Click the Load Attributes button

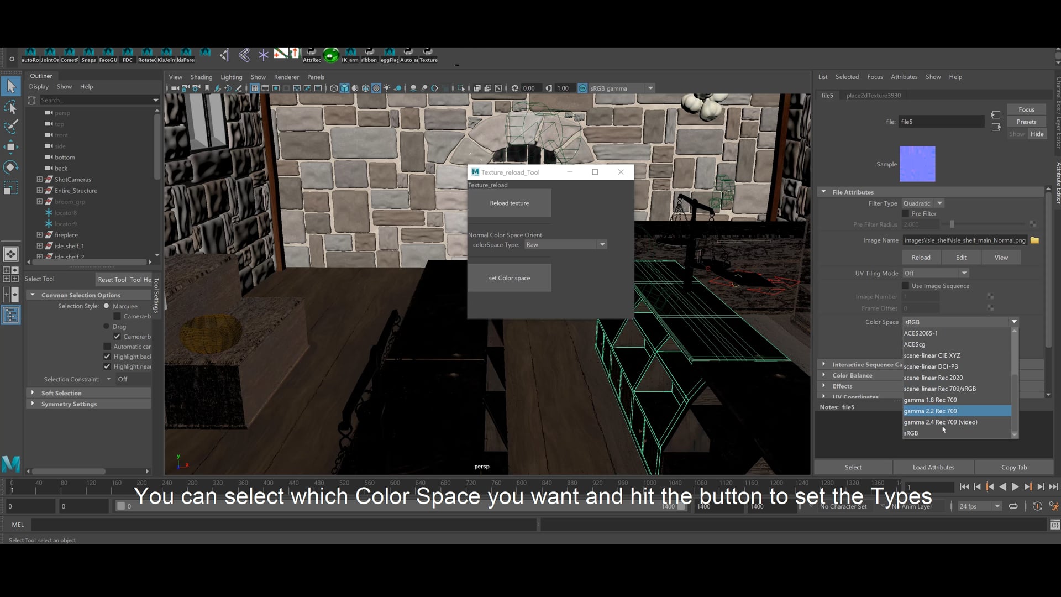(x=933, y=467)
